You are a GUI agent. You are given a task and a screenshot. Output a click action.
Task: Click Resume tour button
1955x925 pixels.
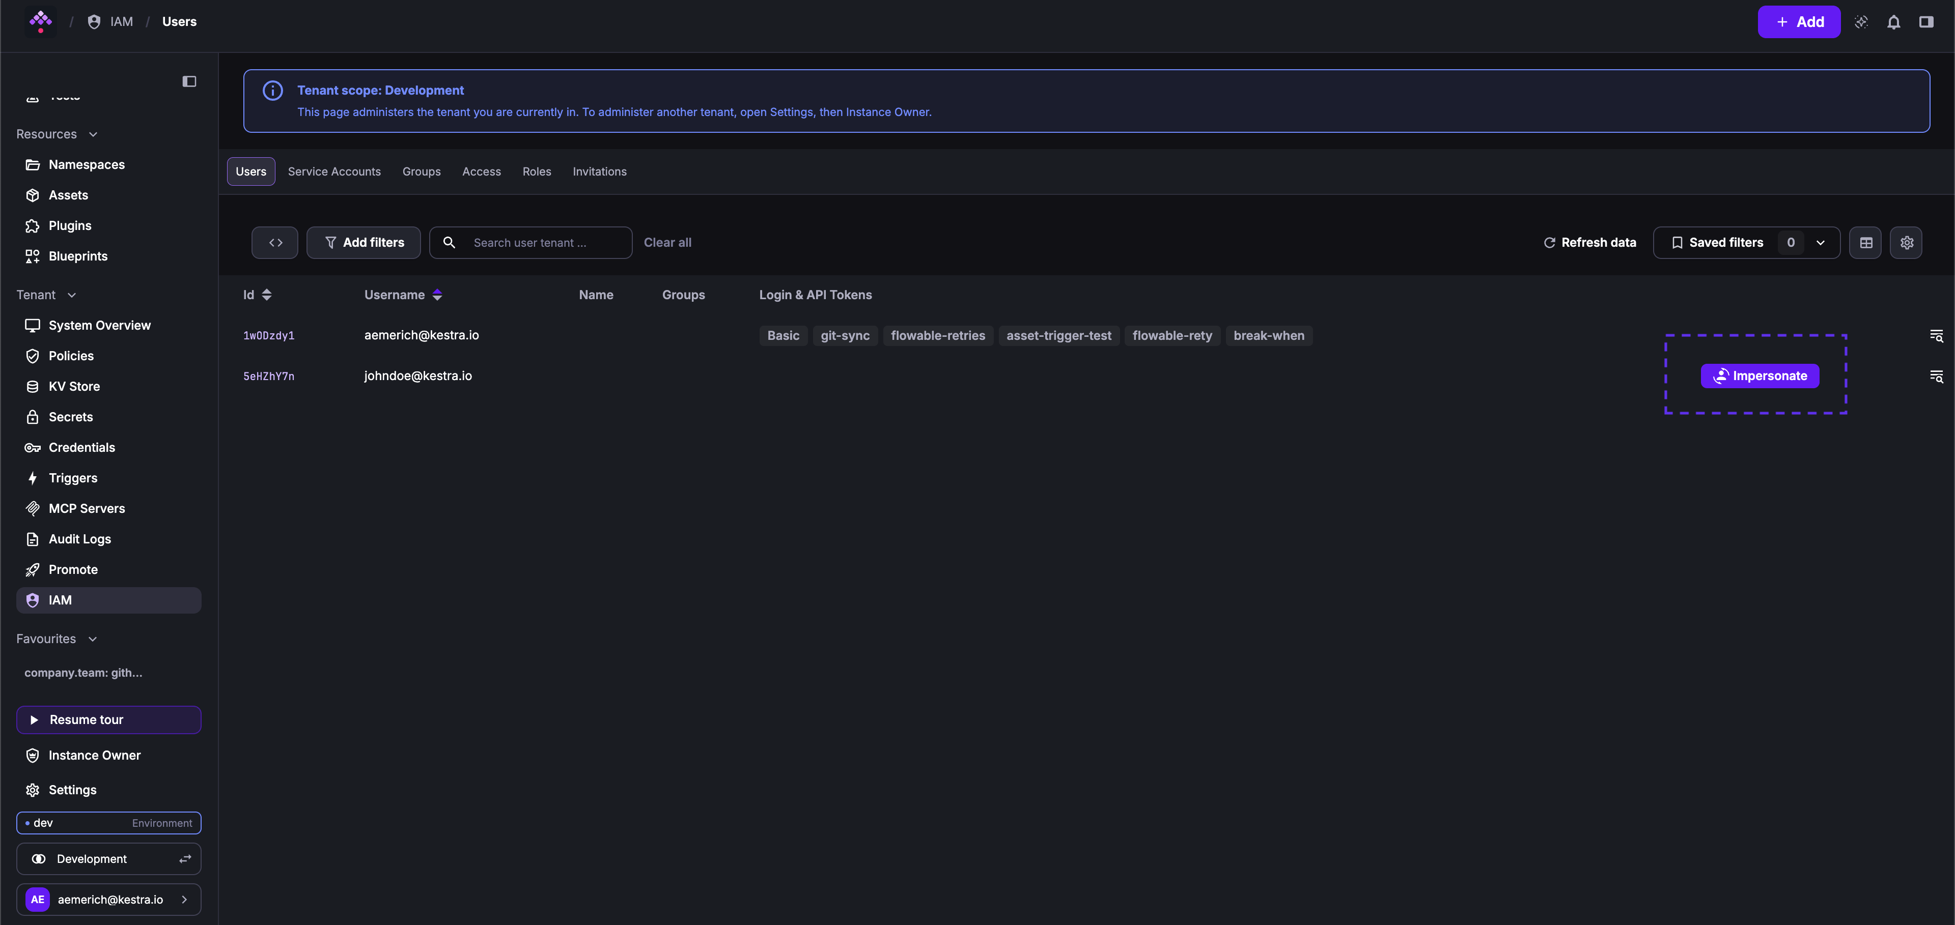coord(108,720)
